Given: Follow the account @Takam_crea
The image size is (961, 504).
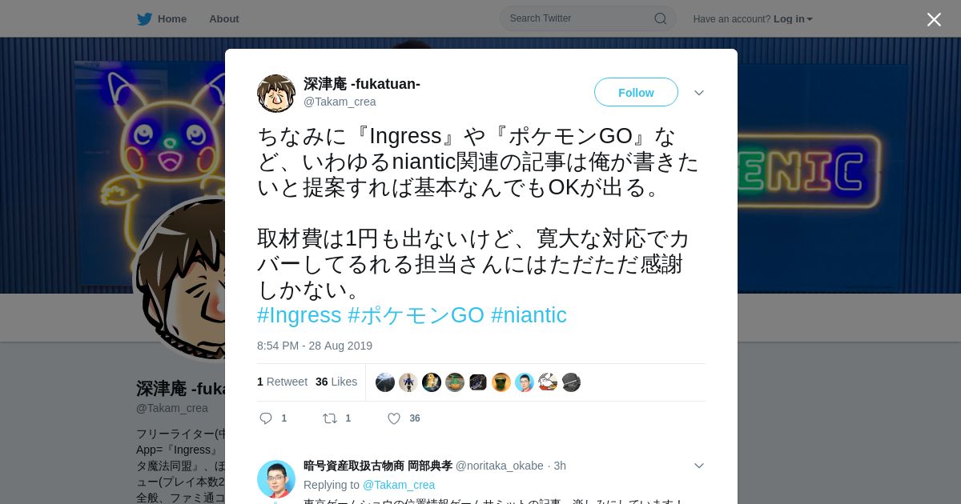Looking at the screenshot, I should pyautogui.click(x=636, y=92).
